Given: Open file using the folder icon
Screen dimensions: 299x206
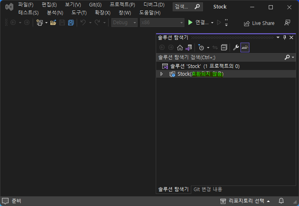Looking at the screenshot, I should (53, 23).
